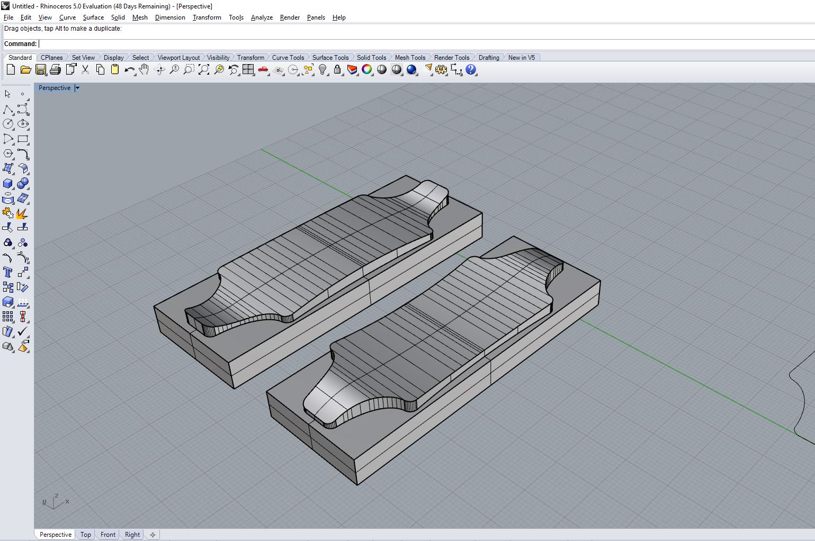The width and height of the screenshot is (815, 541).
Task: Open the Surface menu
Action: click(93, 17)
